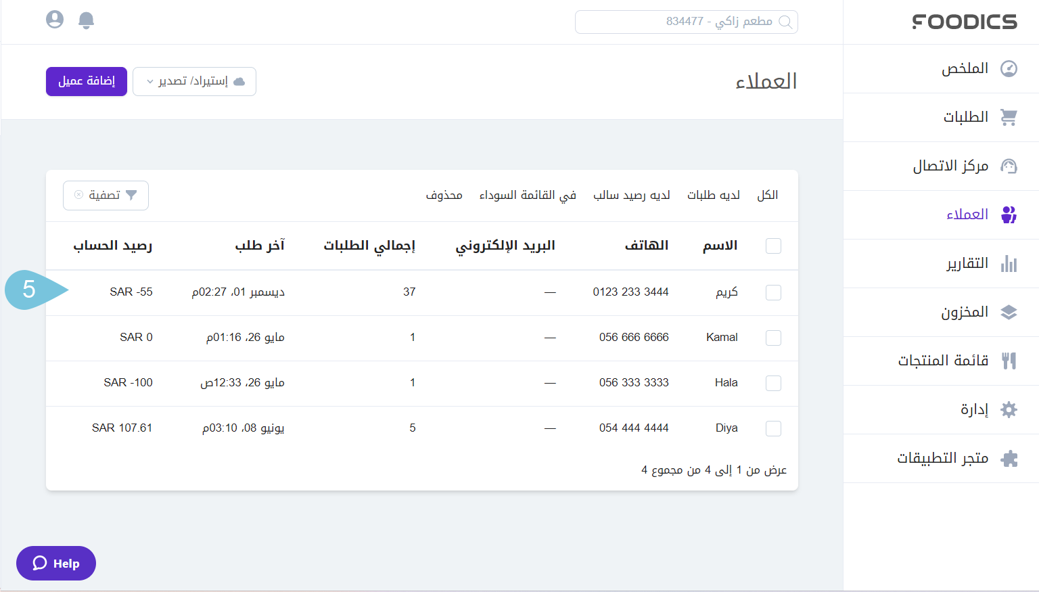The width and height of the screenshot is (1039, 592).
Task: Click the SAR -100 balance cell
Action: point(128,382)
